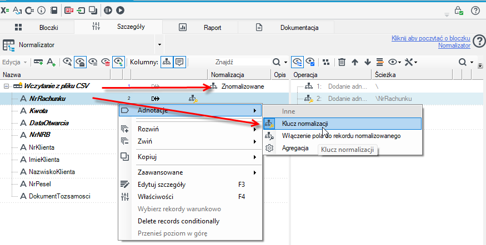The image size is (486, 245).
Task: Click the trash delete icon in operations toolbar
Action: (342, 62)
